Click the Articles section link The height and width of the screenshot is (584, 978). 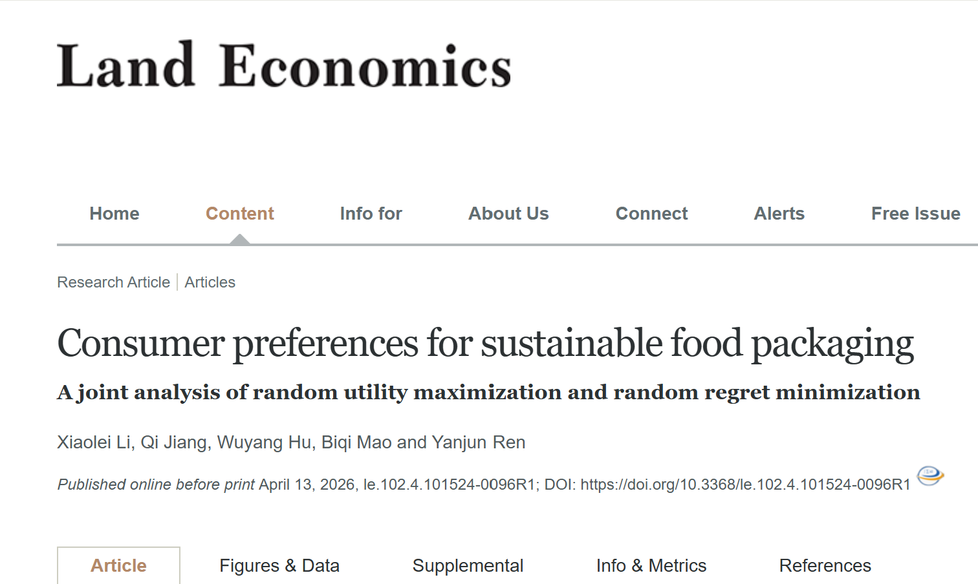click(210, 282)
